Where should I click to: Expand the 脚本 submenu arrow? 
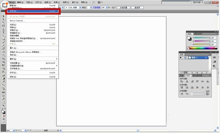pyautogui.click(x=56, y=59)
